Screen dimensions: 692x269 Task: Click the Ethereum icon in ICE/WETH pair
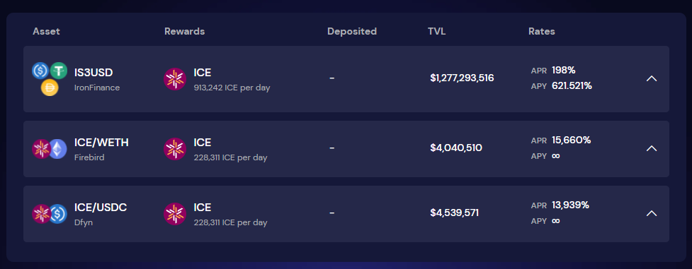click(58, 149)
